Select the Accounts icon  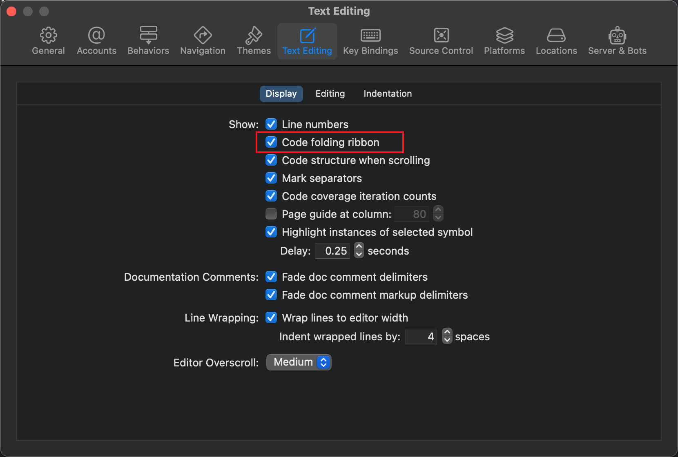point(96,40)
